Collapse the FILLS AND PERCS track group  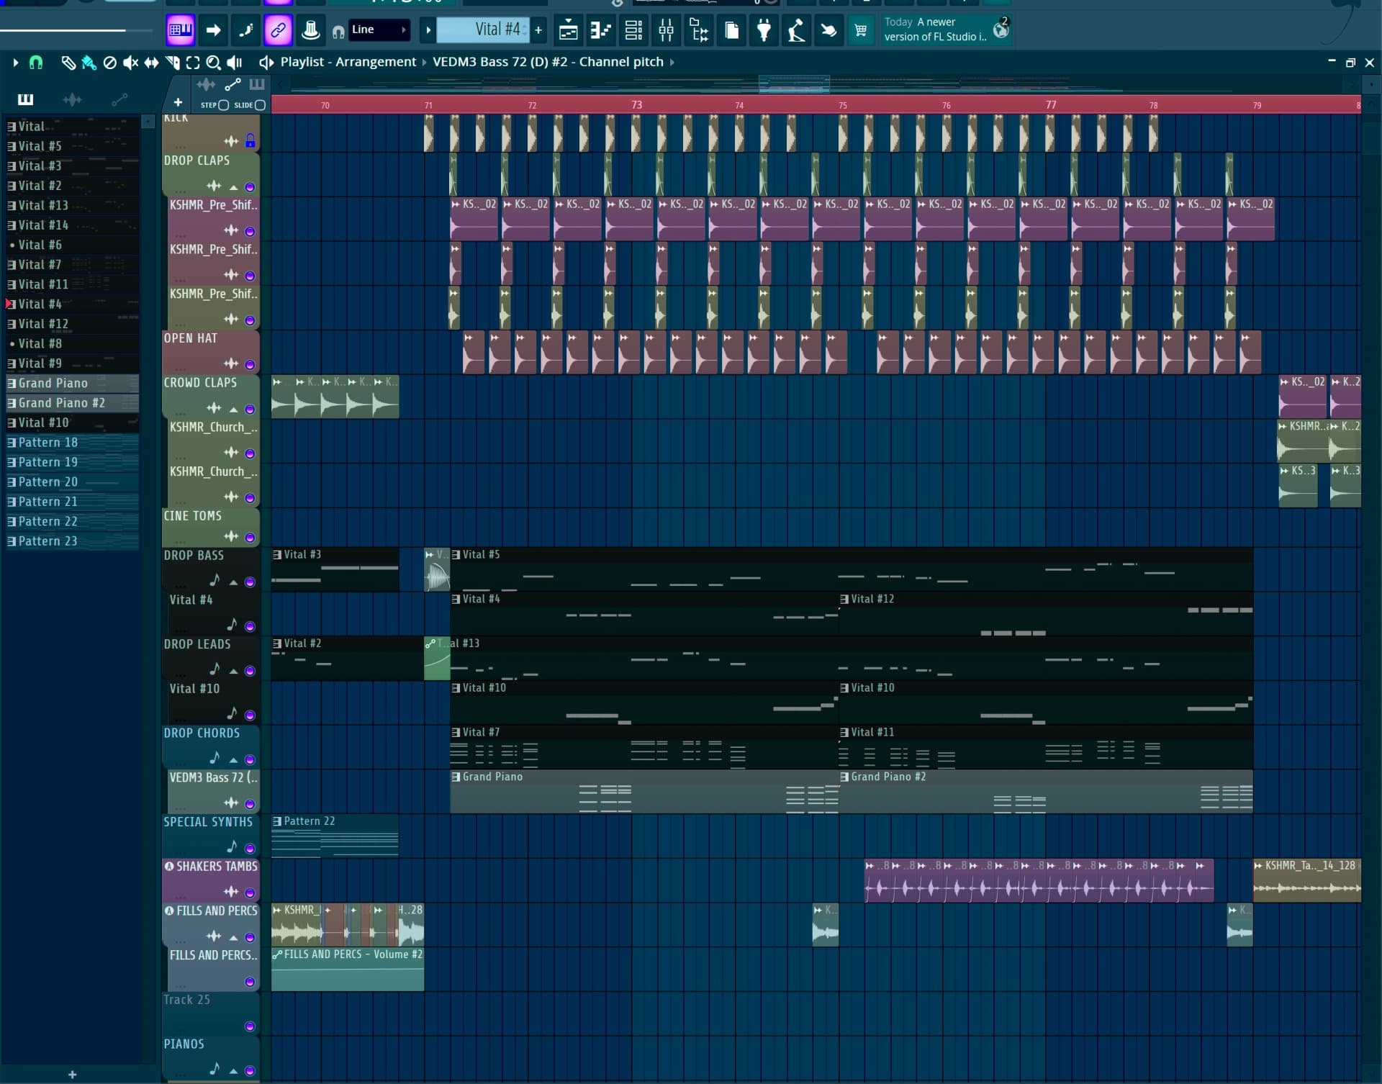pyautogui.click(x=233, y=937)
